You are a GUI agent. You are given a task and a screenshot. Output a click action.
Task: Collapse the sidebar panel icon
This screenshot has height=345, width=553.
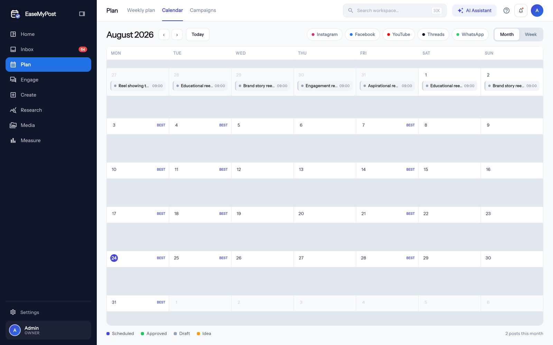click(82, 14)
